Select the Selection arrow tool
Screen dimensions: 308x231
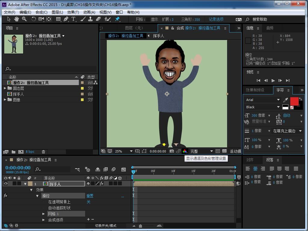(9, 19)
